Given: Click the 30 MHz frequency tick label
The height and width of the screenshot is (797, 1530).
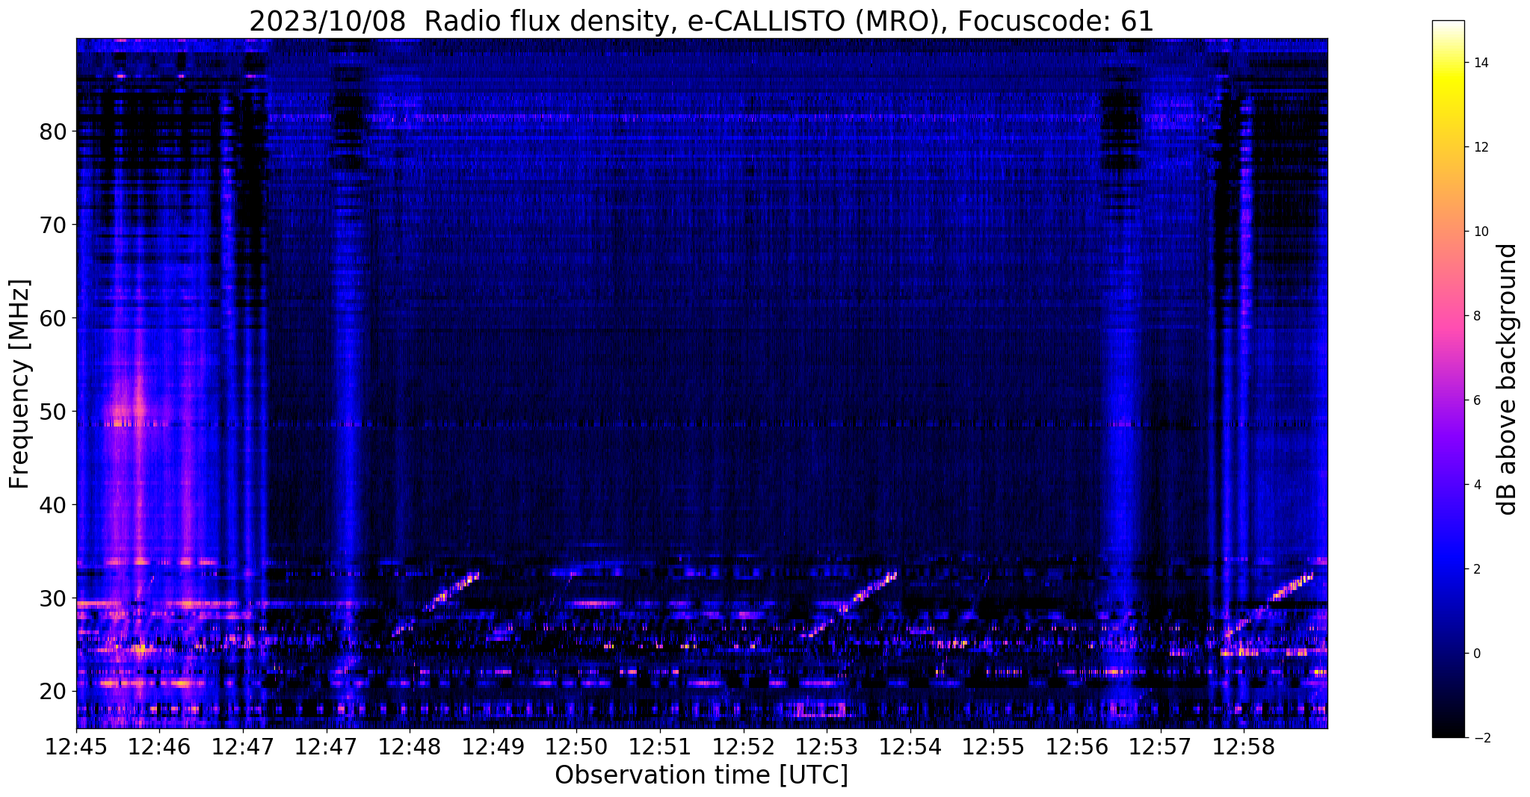Looking at the screenshot, I should pos(53,598).
